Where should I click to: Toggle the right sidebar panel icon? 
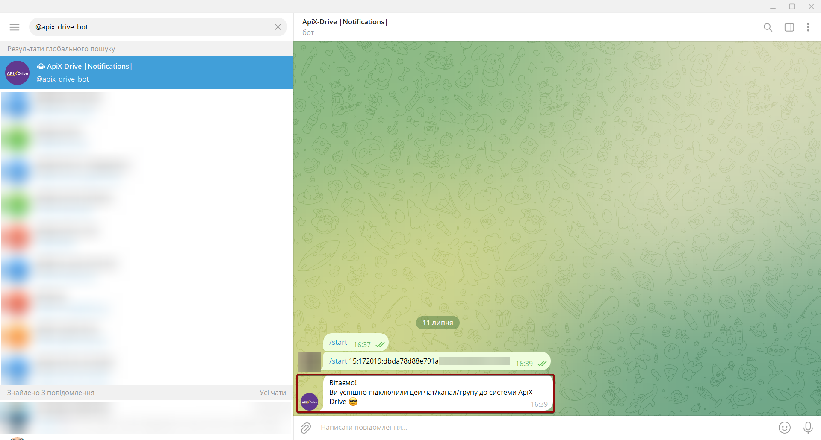789,27
